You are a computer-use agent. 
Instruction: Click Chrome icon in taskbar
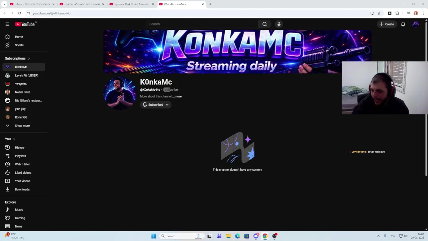tap(265, 236)
